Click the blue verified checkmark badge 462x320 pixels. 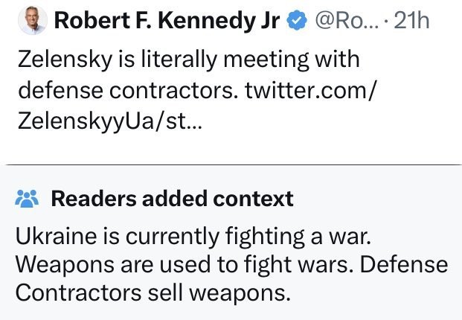296,22
